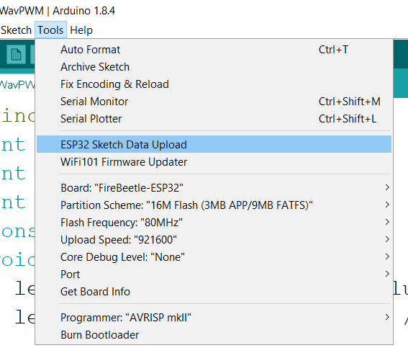Expand the Partition Scheme submenu arrow
Viewport: 408px width, 353px height.
click(387, 205)
